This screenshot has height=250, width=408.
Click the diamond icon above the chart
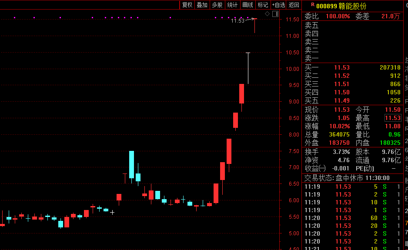(x=268, y=14)
